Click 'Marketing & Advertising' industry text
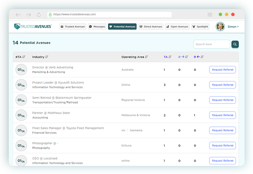The width and height of the screenshot is (253, 174). [x=49, y=72]
